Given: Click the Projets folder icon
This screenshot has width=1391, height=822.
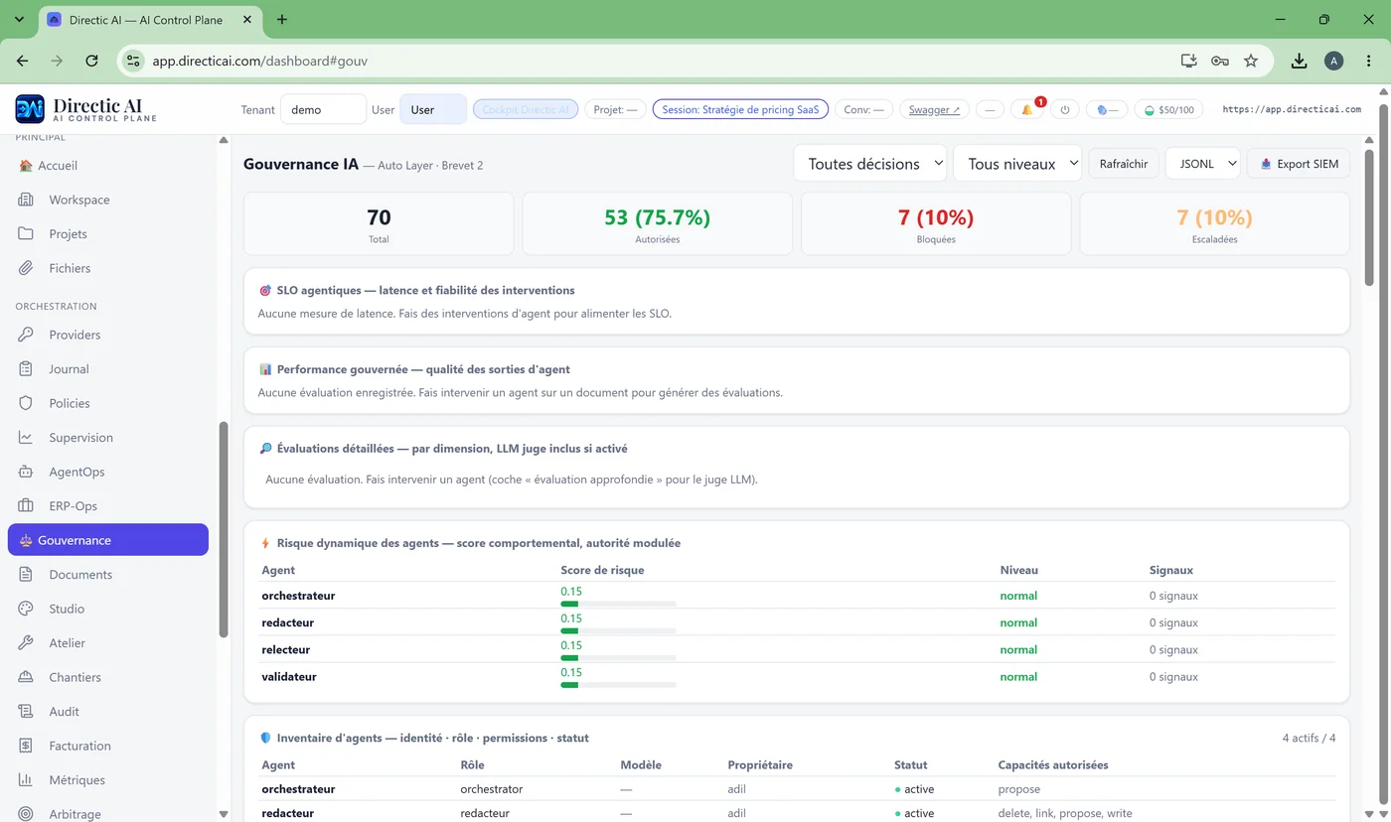Looking at the screenshot, I should click(27, 234).
